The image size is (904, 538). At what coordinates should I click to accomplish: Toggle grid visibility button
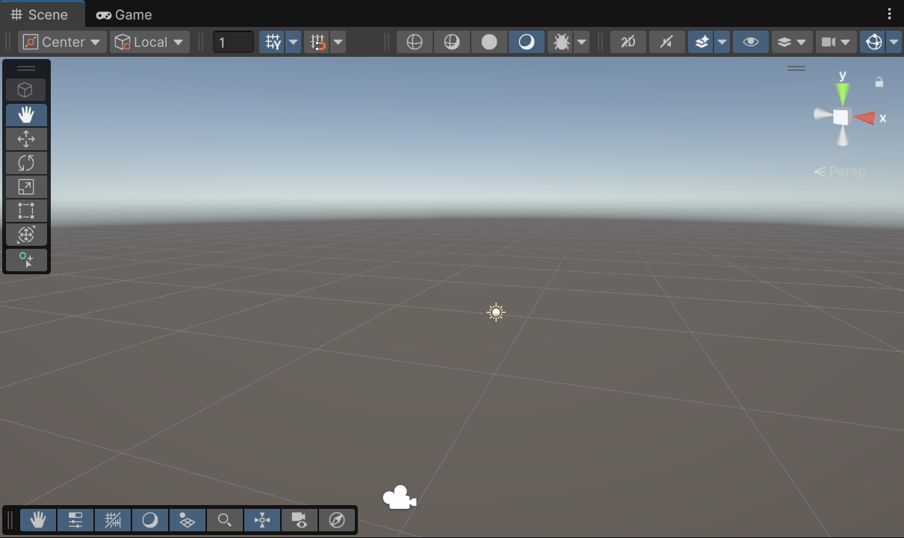(x=272, y=42)
